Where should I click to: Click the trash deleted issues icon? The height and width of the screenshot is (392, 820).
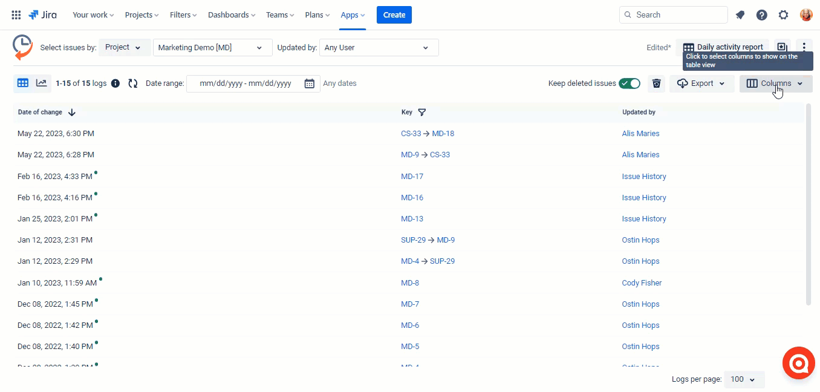coord(657,83)
